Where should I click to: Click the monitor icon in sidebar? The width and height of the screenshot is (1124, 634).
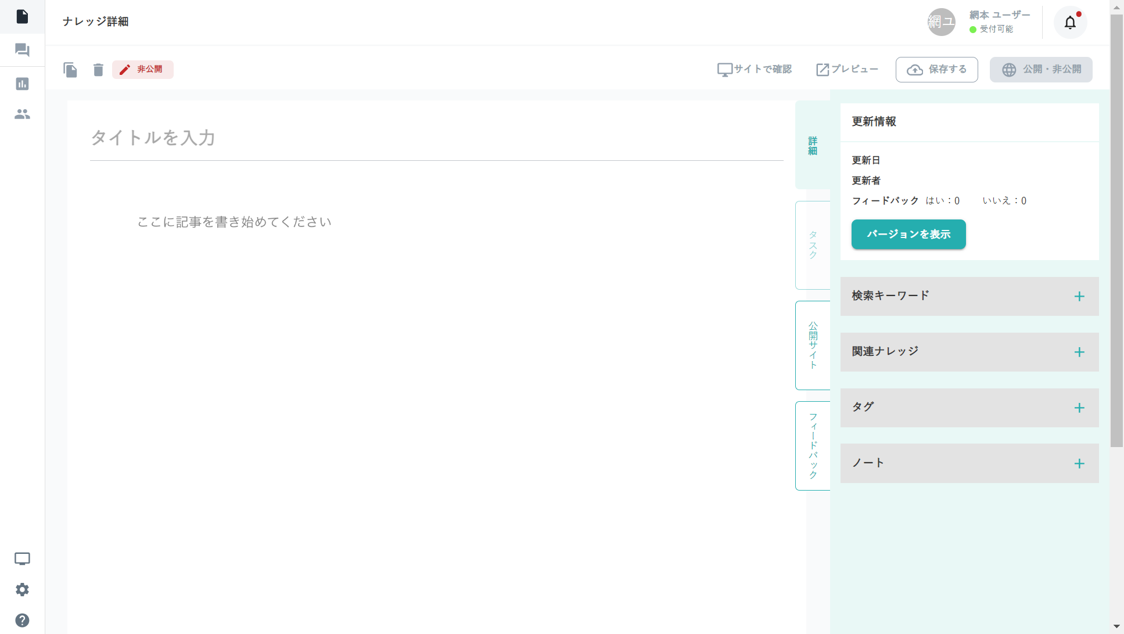[22, 559]
